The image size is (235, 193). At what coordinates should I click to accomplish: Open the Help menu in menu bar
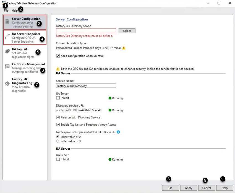(15, 11)
